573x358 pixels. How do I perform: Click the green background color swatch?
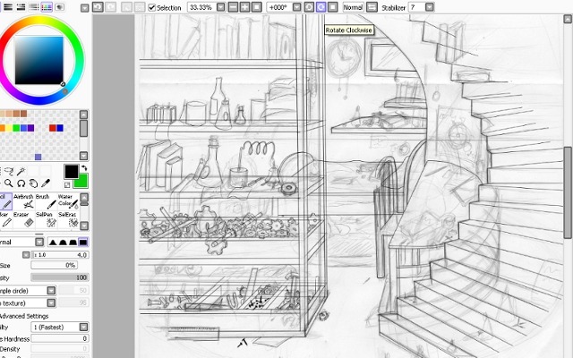point(81,180)
